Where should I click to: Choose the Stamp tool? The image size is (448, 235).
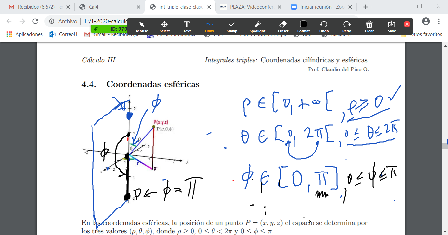point(232,27)
